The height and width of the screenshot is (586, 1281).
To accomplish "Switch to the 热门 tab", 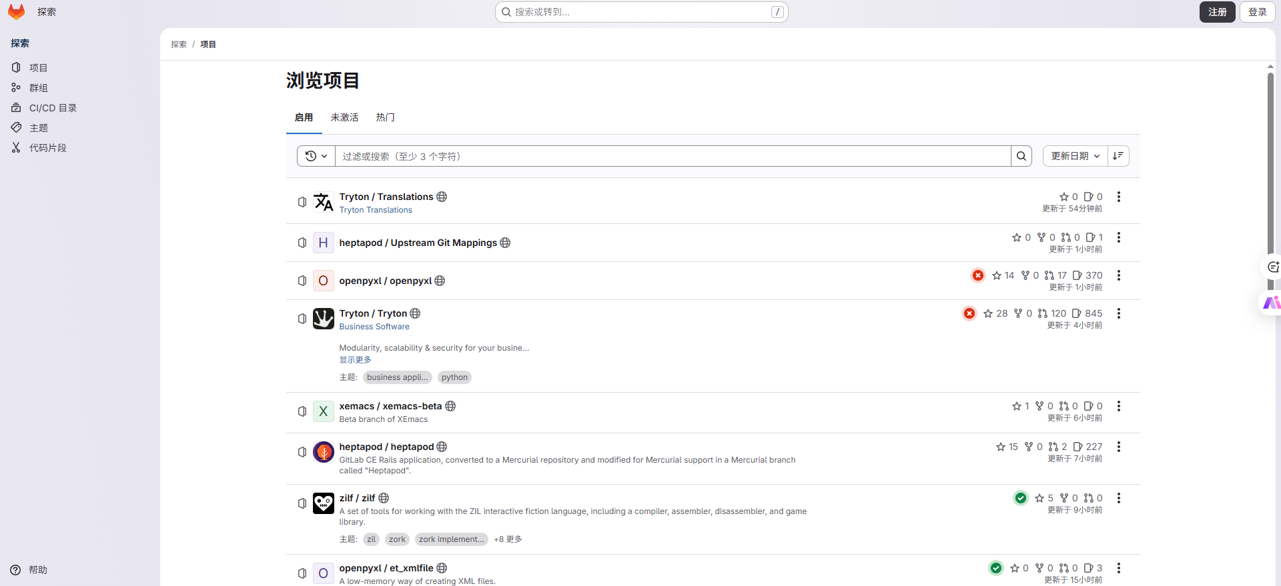I will pyautogui.click(x=385, y=117).
